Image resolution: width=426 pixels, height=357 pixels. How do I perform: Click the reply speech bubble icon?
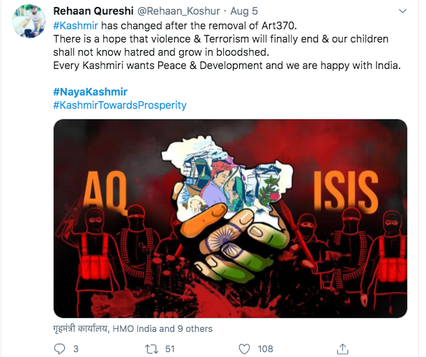(59, 349)
